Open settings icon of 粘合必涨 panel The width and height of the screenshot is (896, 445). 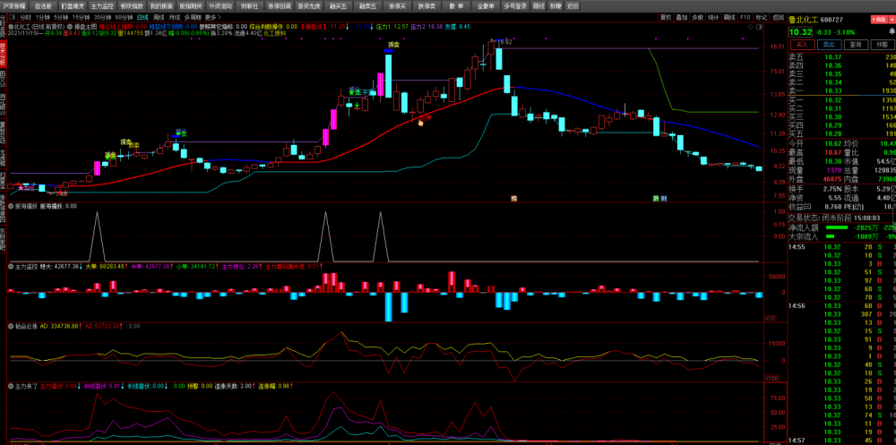tap(11, 326)
